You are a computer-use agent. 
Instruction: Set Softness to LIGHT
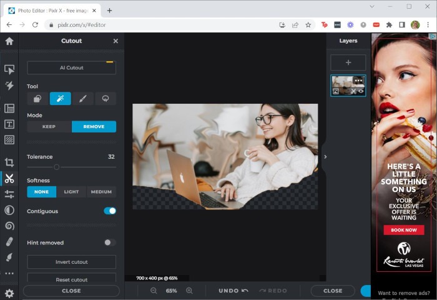[71, 192]
